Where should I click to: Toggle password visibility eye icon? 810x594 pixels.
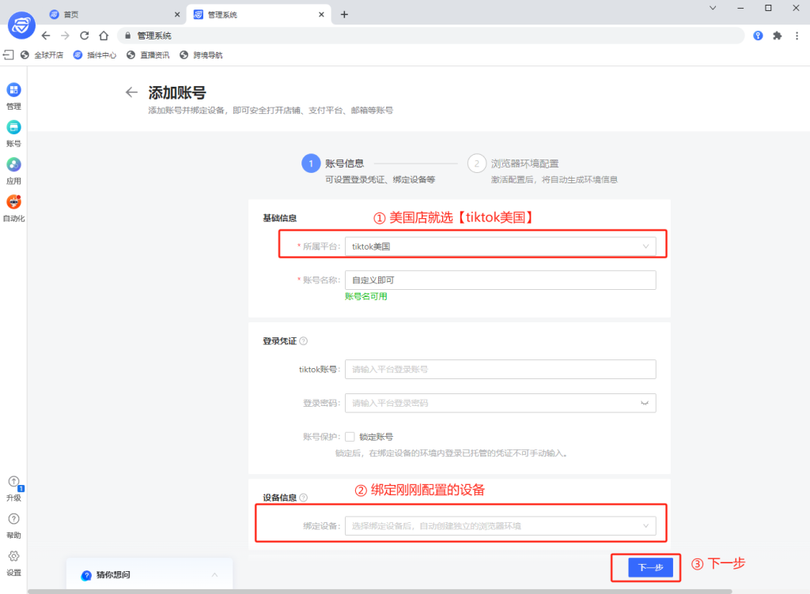[x=644, y=403]
